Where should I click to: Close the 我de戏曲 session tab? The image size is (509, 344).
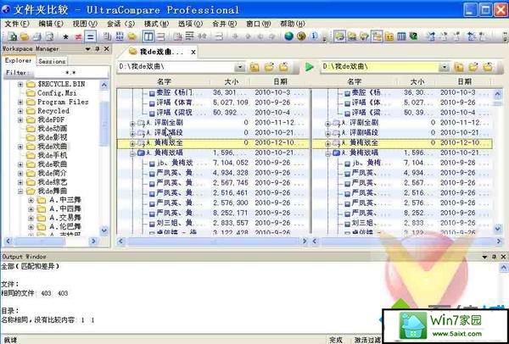[193, 52]
